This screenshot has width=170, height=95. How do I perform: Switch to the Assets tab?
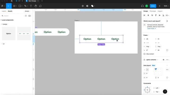(10, 11)
